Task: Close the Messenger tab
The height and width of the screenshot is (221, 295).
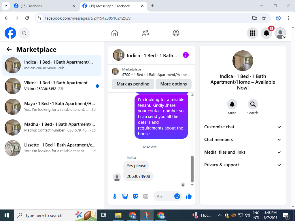Action: coord(142,6)
